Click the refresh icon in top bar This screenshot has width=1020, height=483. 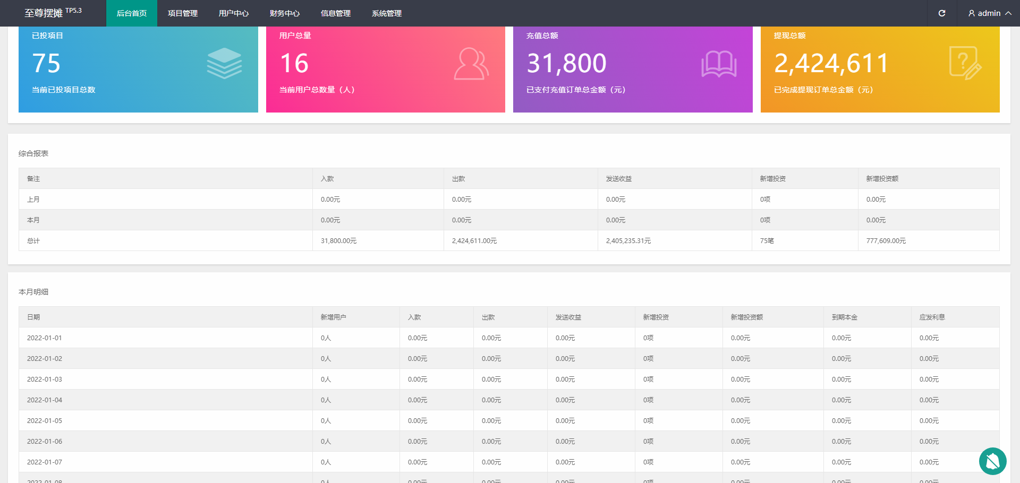(x=942, y=13)
